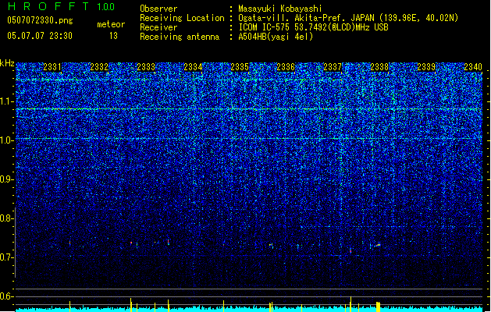Click the red meteor echo below 0.7 kHz line near 2337

click(350, 250)
